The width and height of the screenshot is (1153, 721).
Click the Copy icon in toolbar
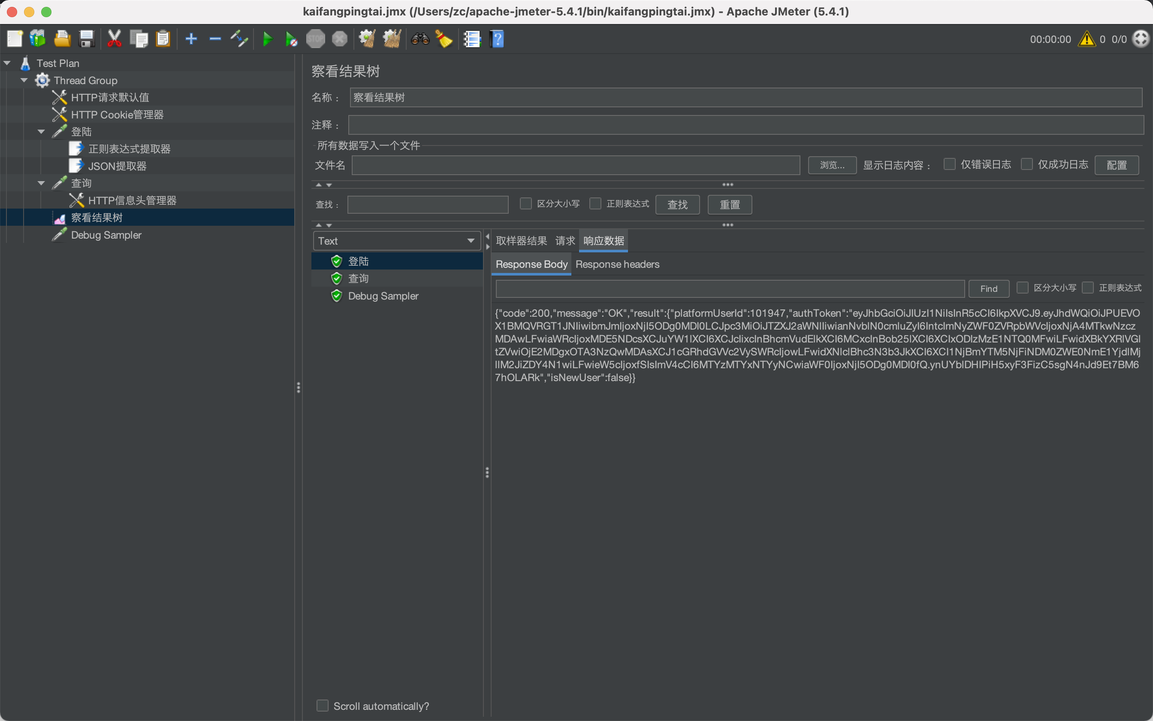coord(139,39)
